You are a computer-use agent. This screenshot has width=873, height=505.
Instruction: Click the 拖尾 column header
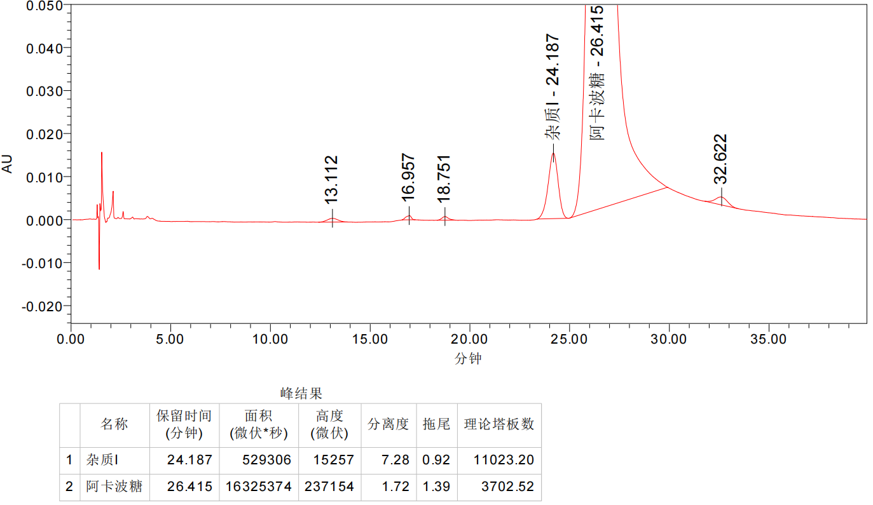pyautogui.click(x=436, y=424)
